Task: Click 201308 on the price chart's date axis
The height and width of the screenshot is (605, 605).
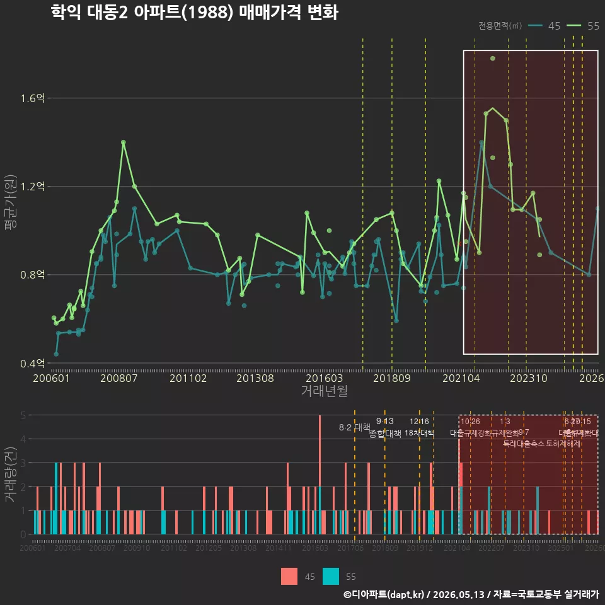Action: pyautogui.click(x=255, y=378)
